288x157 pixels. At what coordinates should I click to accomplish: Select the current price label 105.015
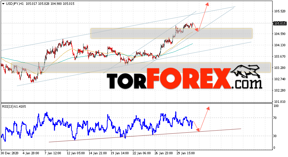coord(279,23)
